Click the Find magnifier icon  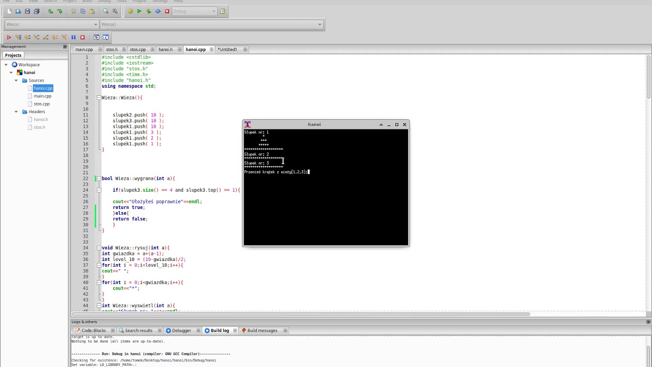(x=106, y=11)
